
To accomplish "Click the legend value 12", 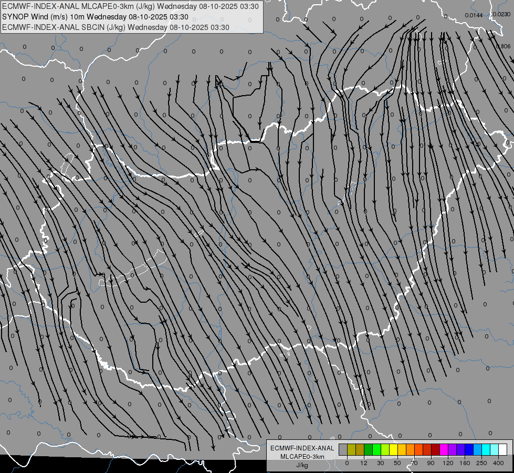I will click(364, 463).
